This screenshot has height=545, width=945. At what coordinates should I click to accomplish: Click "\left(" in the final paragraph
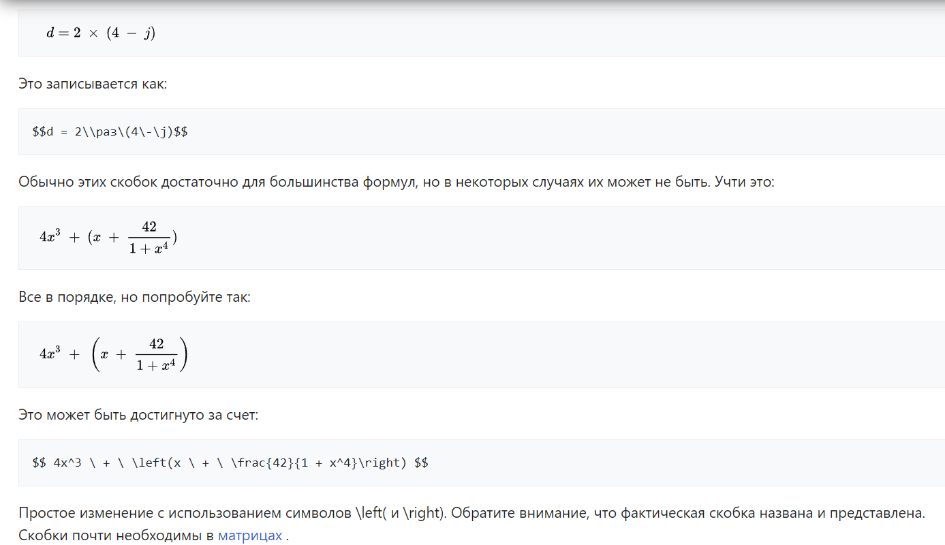[x=371, y=513]
